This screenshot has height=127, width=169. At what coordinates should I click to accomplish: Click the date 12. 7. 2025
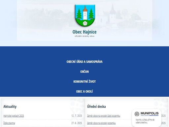pyautogui.click(x=77, y=116)
